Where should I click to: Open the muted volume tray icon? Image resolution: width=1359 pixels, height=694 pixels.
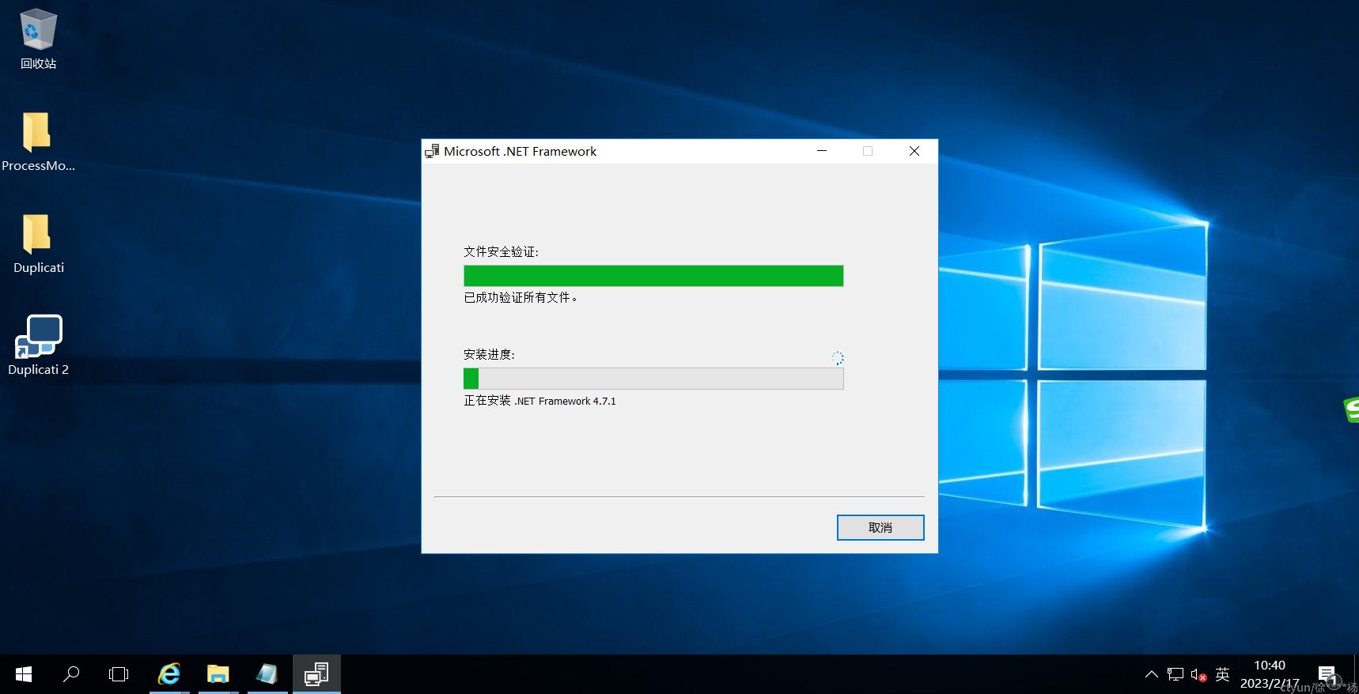point(1198,674)
